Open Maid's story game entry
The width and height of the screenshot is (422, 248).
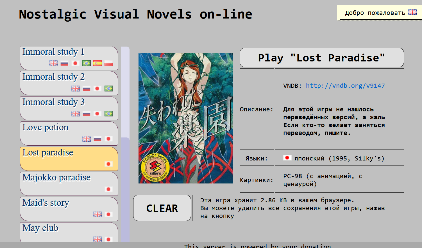pyautogui.click(x=69, y=209)
